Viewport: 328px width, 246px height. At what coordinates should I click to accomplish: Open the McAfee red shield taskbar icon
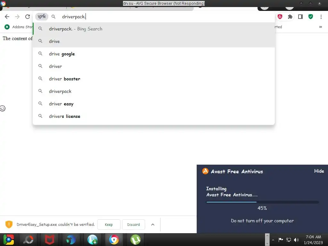coord(50,240)
